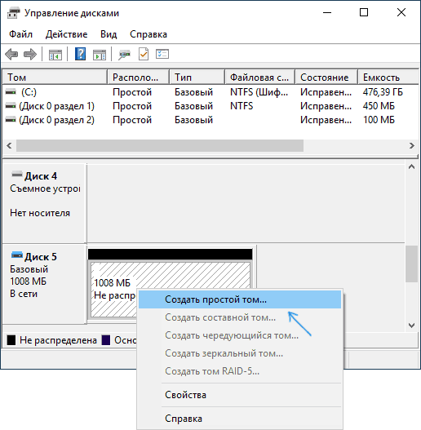Click the drive icon of Диск 0 раздел 2

point(11,119)
